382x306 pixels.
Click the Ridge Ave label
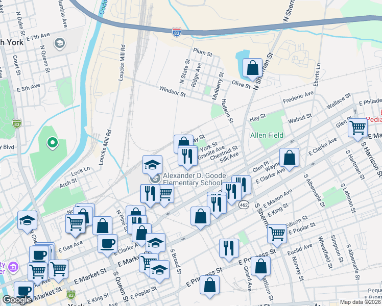196,75
